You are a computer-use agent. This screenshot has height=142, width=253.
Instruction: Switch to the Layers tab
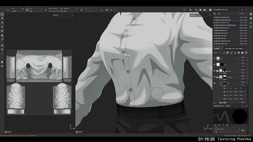coord(217,49)
